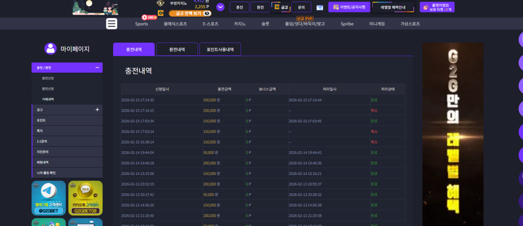Collapse the 충전 / 환전 sidebar section
The height and width of the screenshot is (226, 523).
[97, 68]
